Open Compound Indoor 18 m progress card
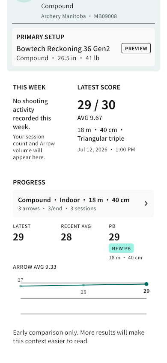The width and height of the screenshot is (167, 363). click(x=83, y=203)
